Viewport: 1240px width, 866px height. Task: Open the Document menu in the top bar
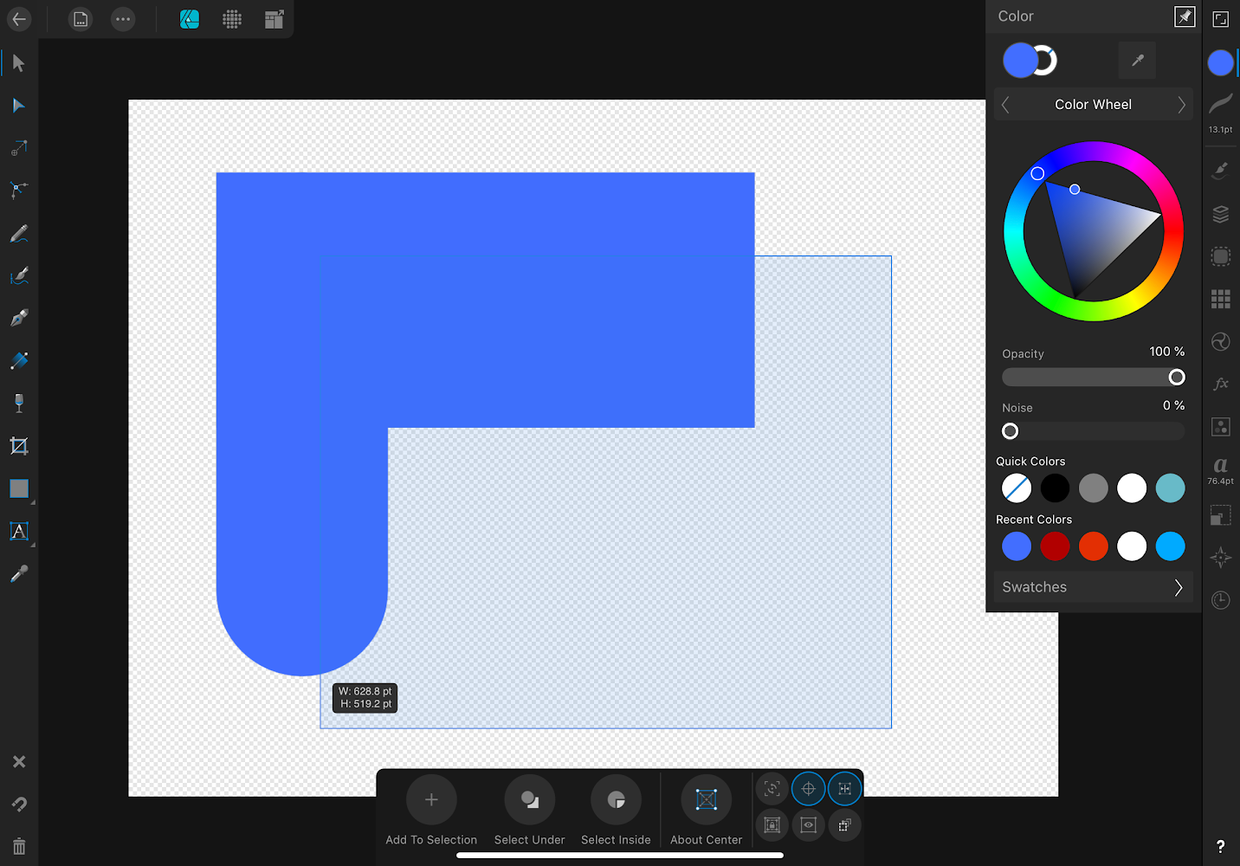[80, 19]
